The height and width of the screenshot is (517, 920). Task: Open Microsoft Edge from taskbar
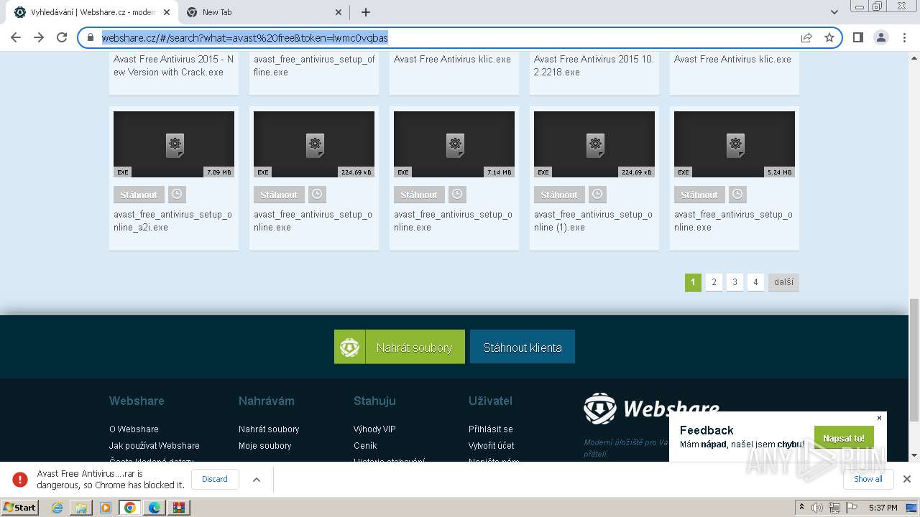tap(154, 508)
